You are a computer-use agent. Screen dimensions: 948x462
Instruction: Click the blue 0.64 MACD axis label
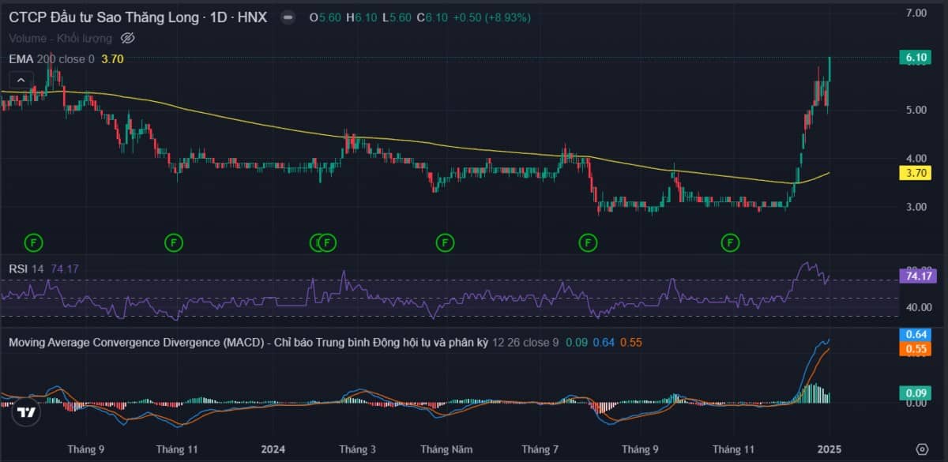pyautogui.click(x=916, y=335)
